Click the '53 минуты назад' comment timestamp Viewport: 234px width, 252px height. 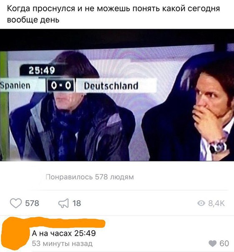coord(62,244)
